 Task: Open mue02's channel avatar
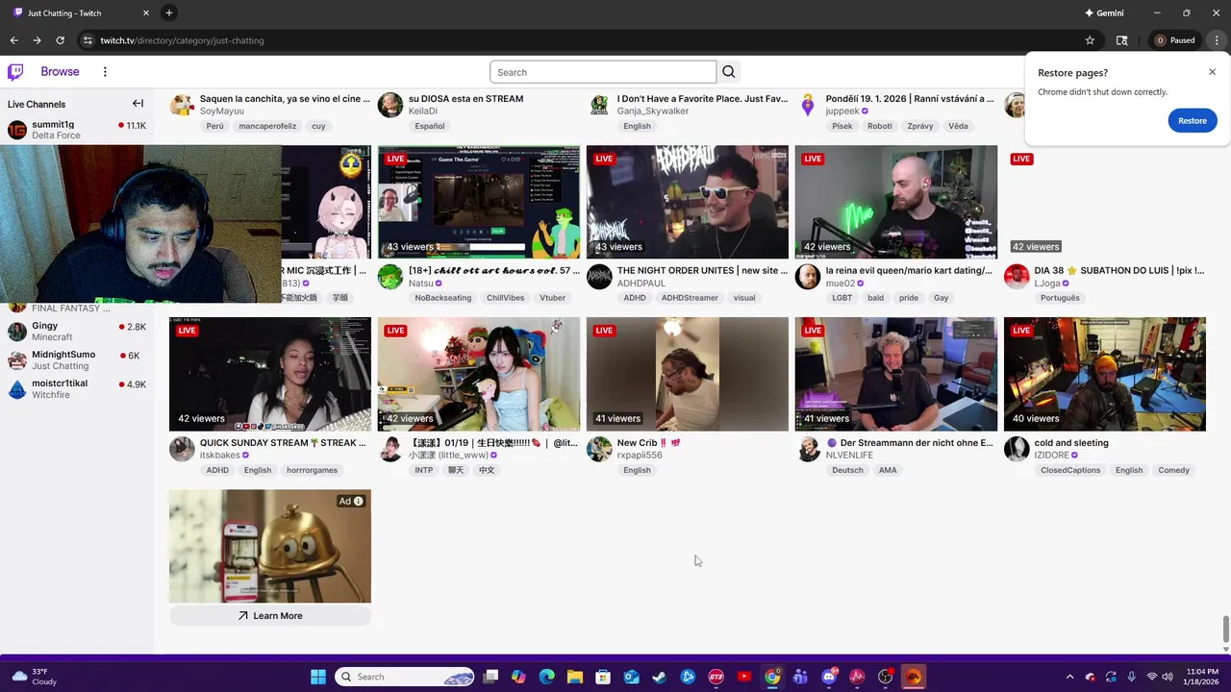point(808,277)
